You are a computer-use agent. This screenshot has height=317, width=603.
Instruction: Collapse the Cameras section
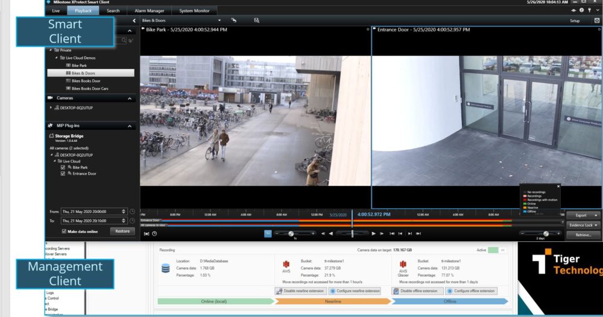click(130, 99)
